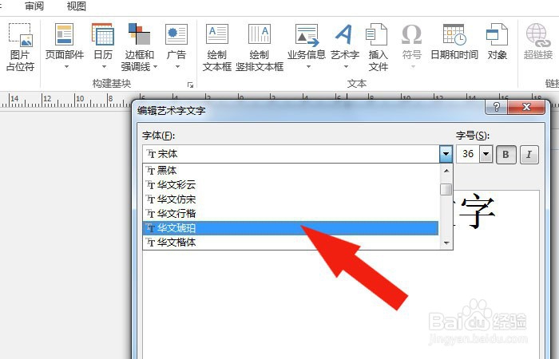Choose 黑体 from the font list

[291, 171]
